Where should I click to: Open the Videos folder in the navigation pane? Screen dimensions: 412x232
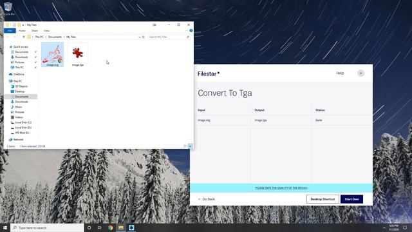[x=19, y=117]
